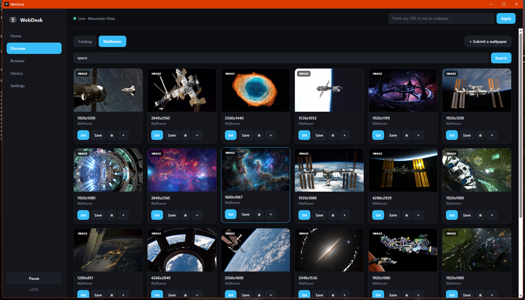Favorite the 3840x2160 space station wallpaper star

point(185,135)
